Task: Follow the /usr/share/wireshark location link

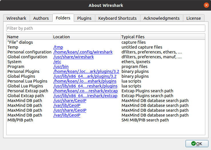Action: tap(73, 57)
